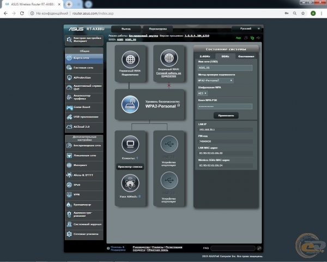The height and width of the screenshot is (262, 327).
Task: Open Адаптивный сервис QoS menu item
Action: coord(84,87)
